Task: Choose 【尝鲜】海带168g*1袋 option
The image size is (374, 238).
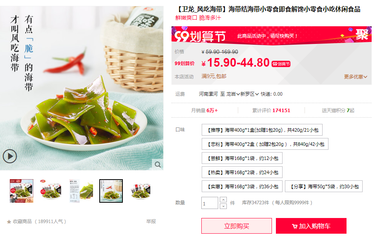Action: tap(242, 158)
